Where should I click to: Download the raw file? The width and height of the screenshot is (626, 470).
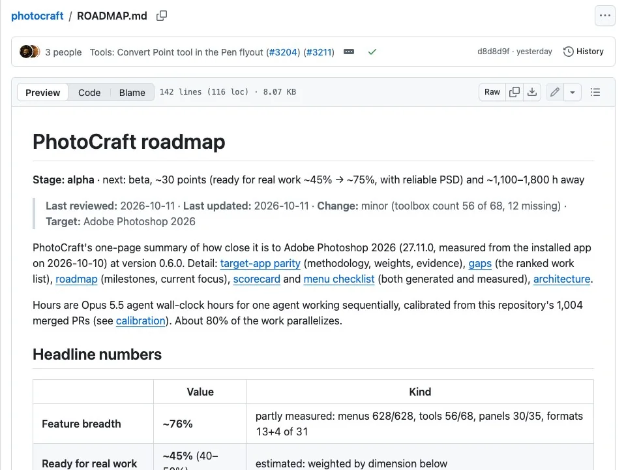pyautogui.click(x=532, y=92)
